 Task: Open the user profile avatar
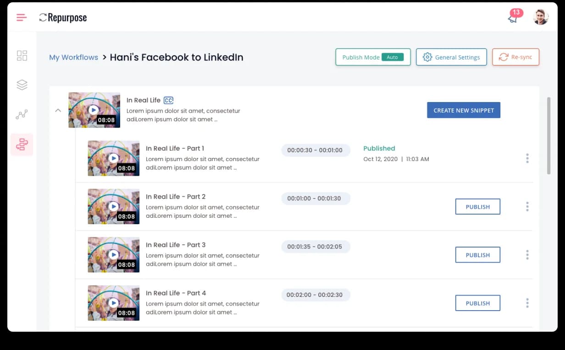[541, 17]
